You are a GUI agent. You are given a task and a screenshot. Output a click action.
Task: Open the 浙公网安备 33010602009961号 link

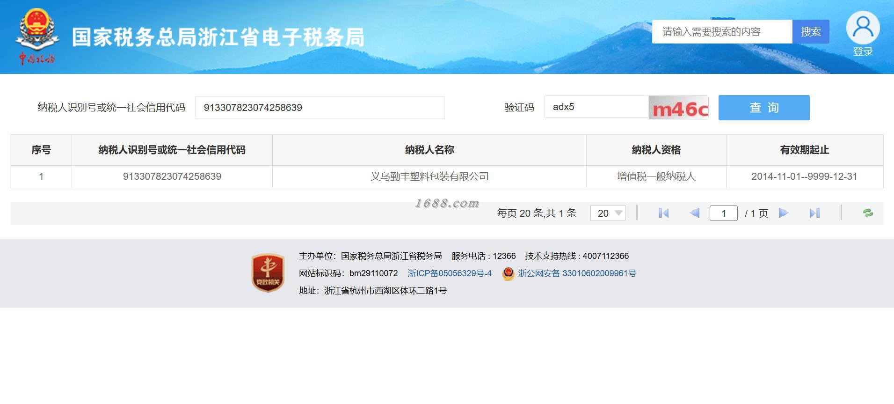pyautogui.click(x=577, y=273)
